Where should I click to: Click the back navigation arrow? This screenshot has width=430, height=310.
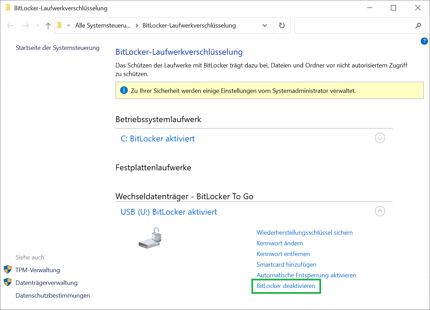coord(10,26)
